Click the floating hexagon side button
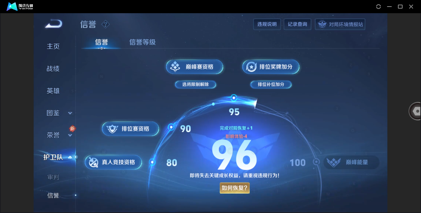Image resolution: width=421 pixels, height=213 pixels. pos(415,111)
